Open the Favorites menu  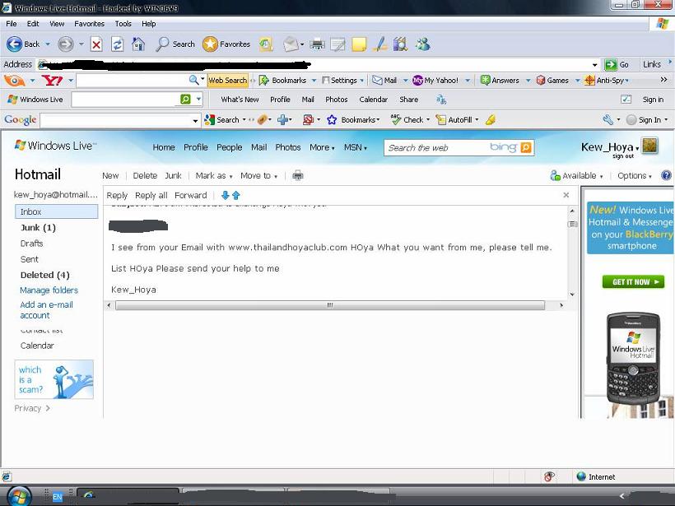89,24
